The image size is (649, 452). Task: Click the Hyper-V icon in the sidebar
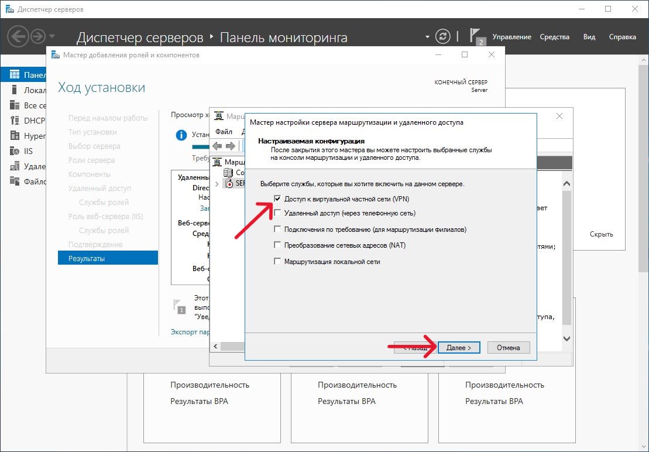pos(15,136)
